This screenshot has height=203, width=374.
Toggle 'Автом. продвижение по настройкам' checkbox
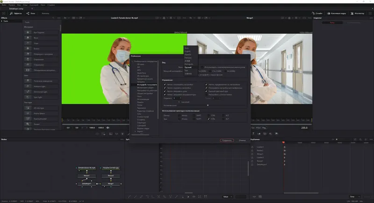[x=206, y=84]
